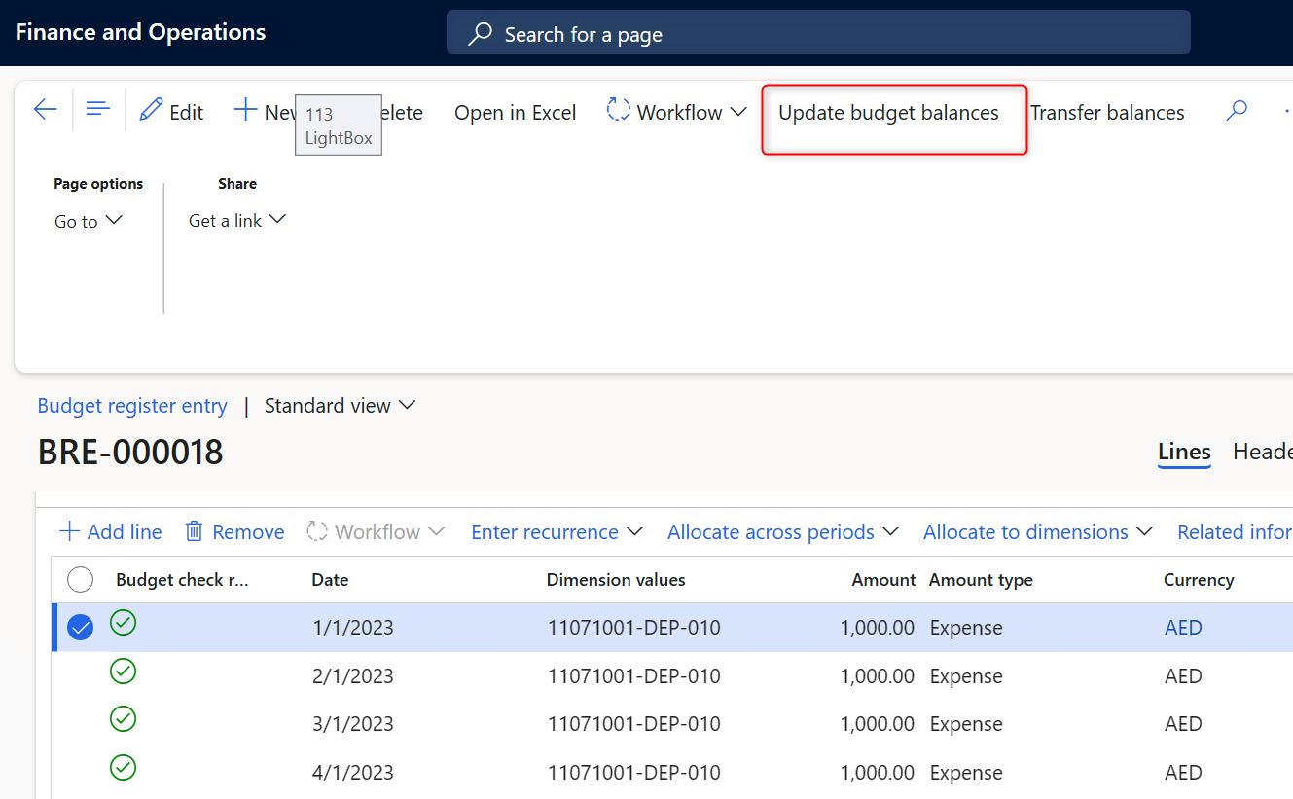
Task: Click Expense cell in the 3/1/2023 row
Action: (966, 724)
